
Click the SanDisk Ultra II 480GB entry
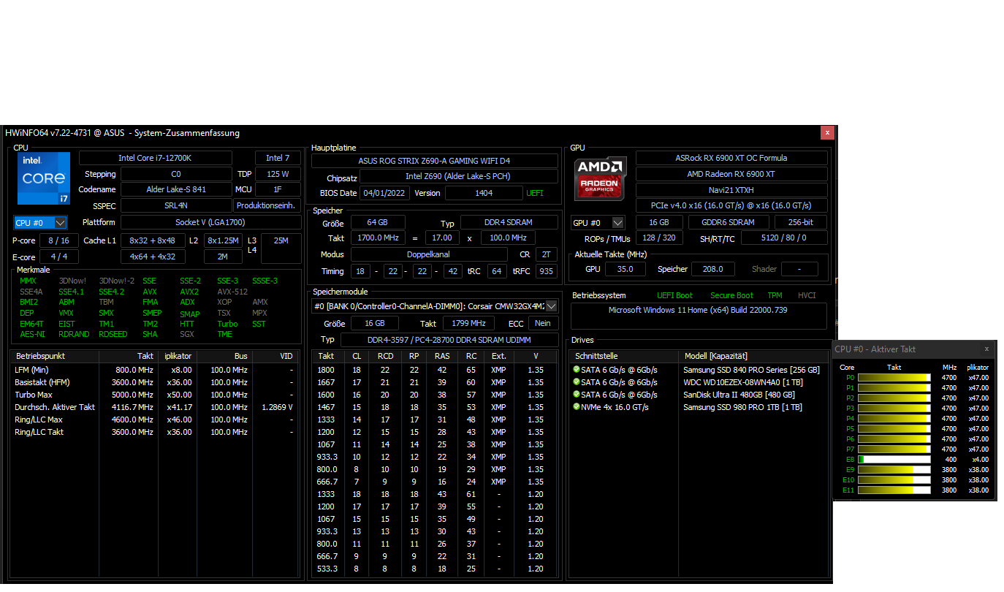[739, 395]
